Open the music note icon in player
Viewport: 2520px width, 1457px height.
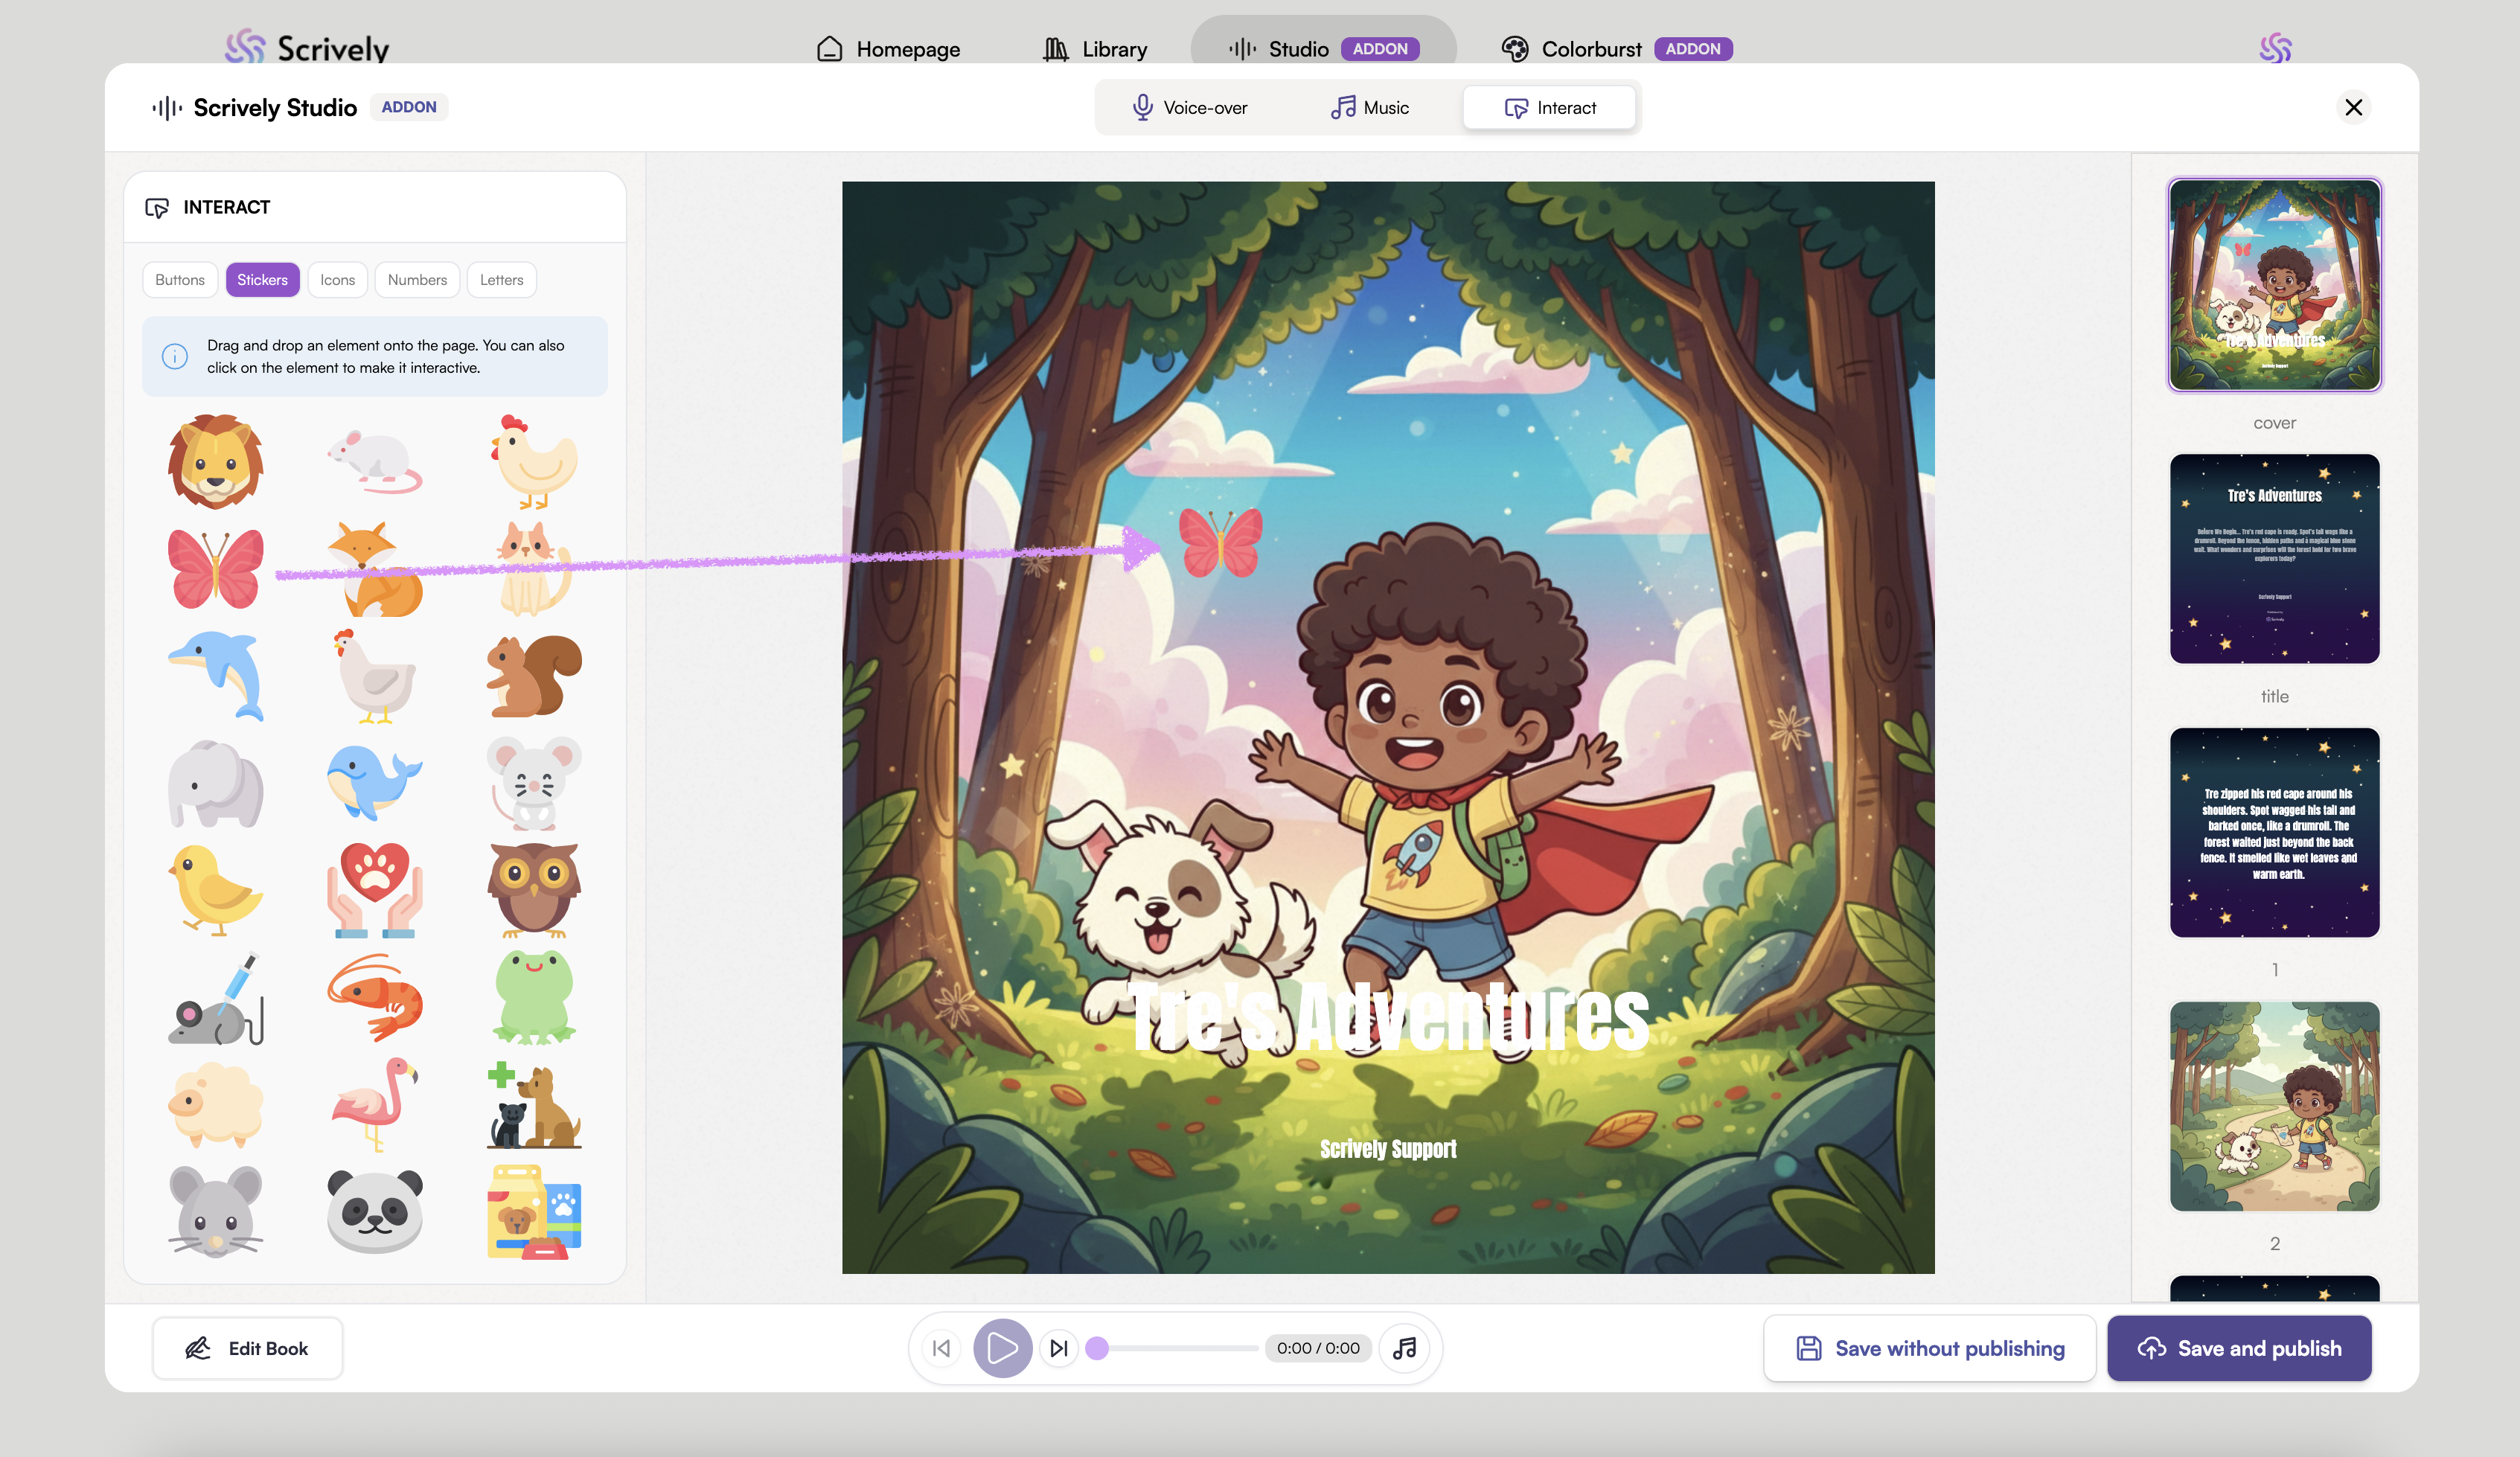[1404, 1348]
